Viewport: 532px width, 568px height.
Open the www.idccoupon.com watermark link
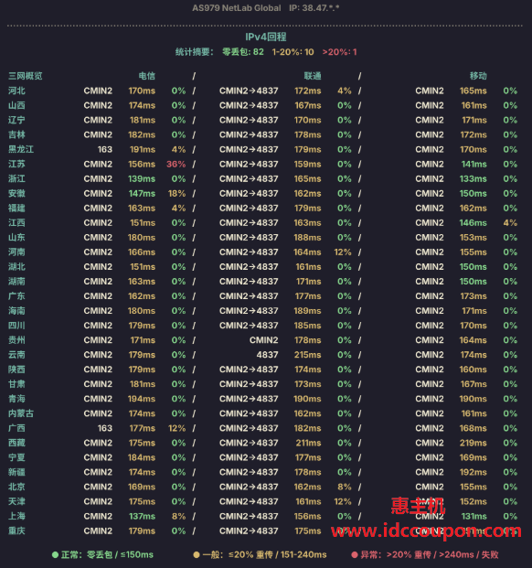(x=426, y=531)
